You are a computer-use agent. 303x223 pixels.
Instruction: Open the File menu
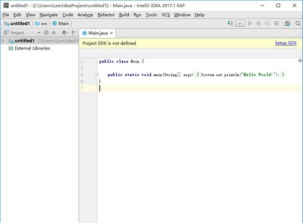6,15
